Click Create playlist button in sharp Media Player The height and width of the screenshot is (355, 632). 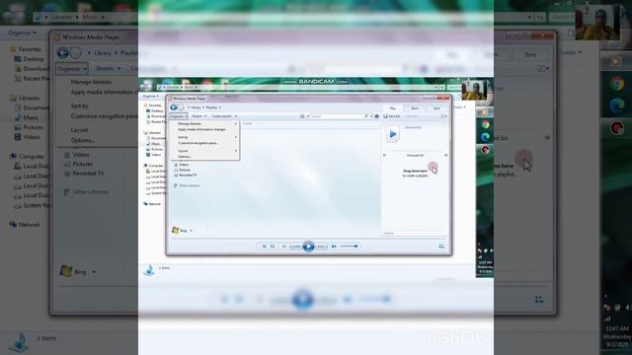coord(221,116)
